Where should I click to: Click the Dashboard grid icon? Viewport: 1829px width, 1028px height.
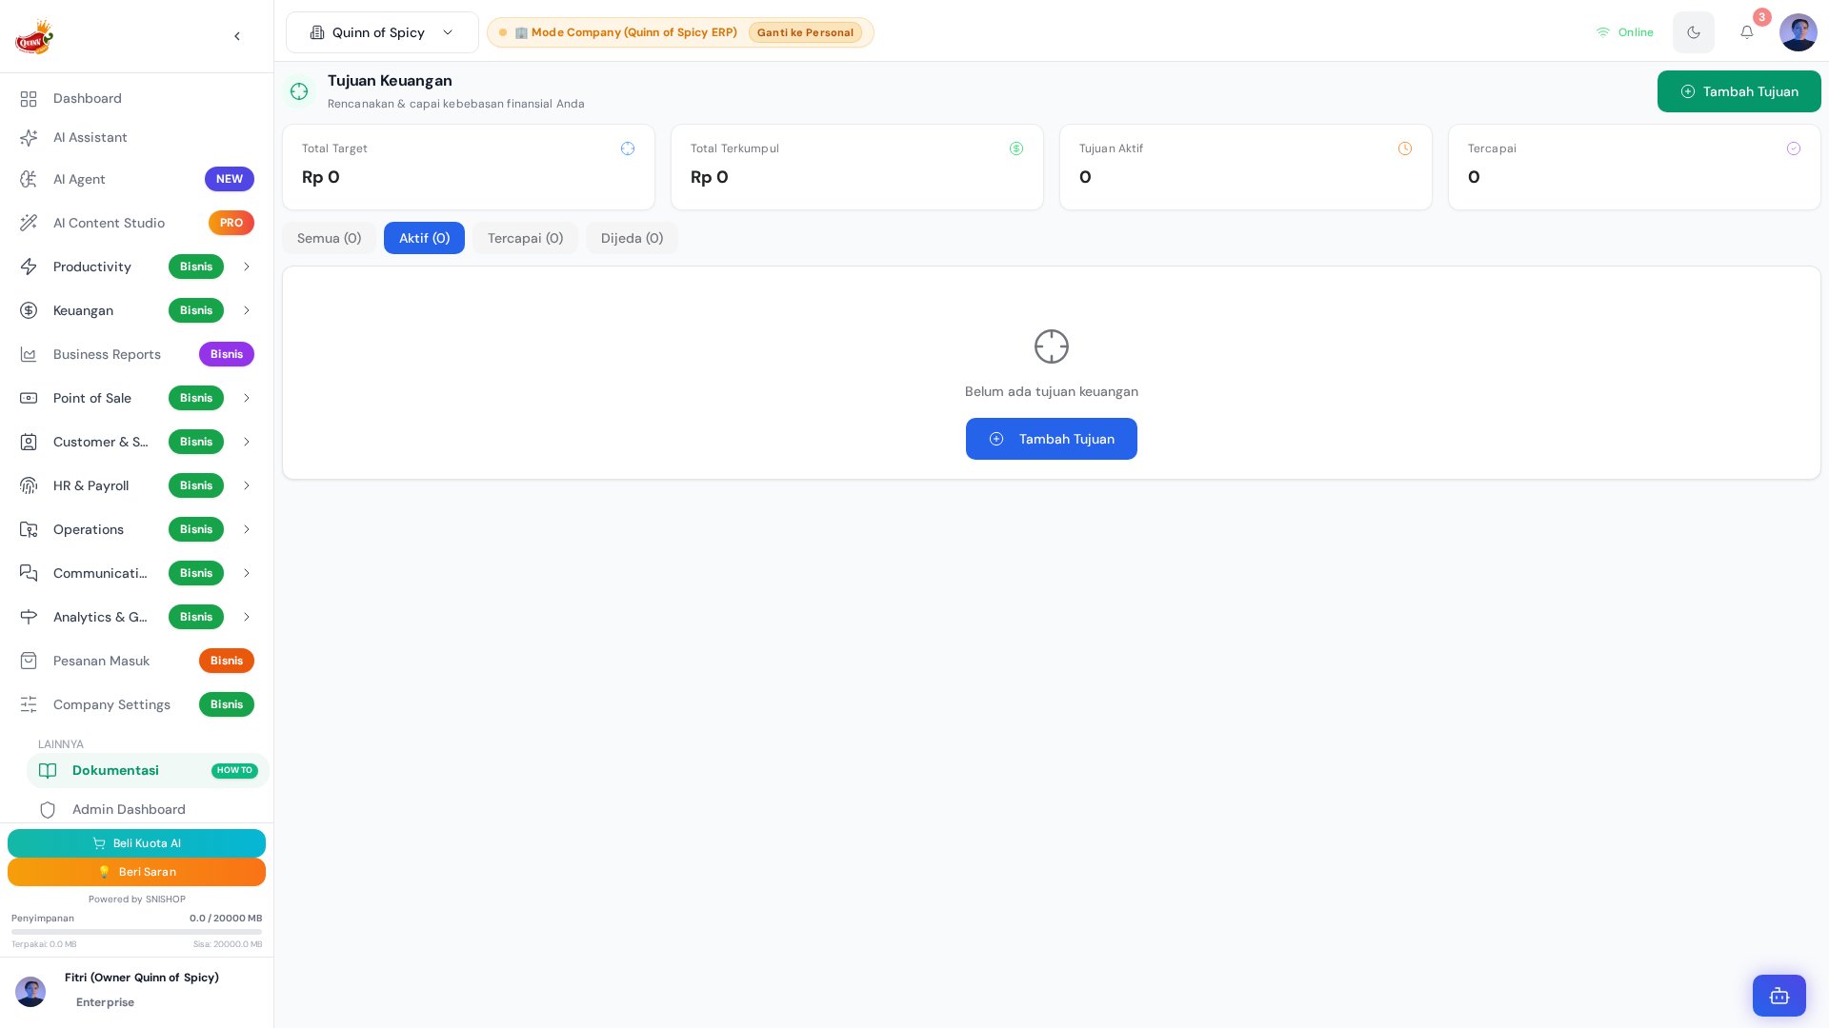coord(29,99)
